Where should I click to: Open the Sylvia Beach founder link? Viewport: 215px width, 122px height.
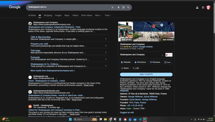(135, 100)
